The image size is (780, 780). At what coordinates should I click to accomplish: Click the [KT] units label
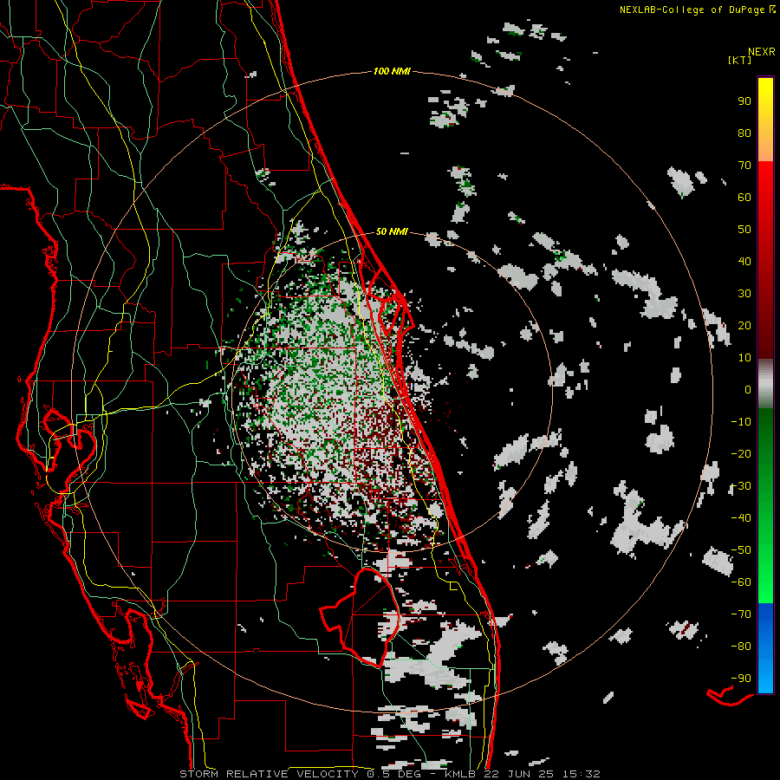(x=739, y=60)
